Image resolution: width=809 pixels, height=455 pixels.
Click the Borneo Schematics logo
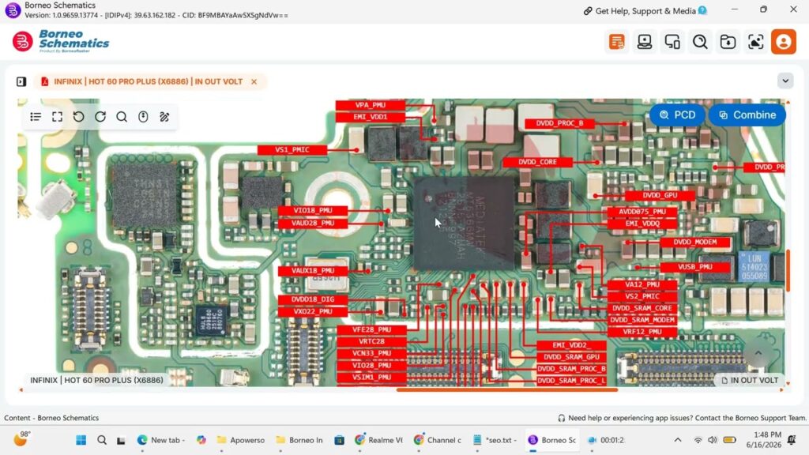pos(61,41)
